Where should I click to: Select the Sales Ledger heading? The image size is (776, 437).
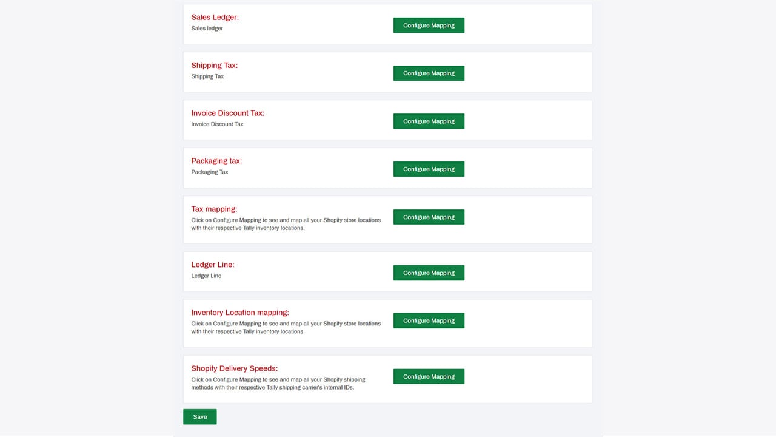[215, 17]
